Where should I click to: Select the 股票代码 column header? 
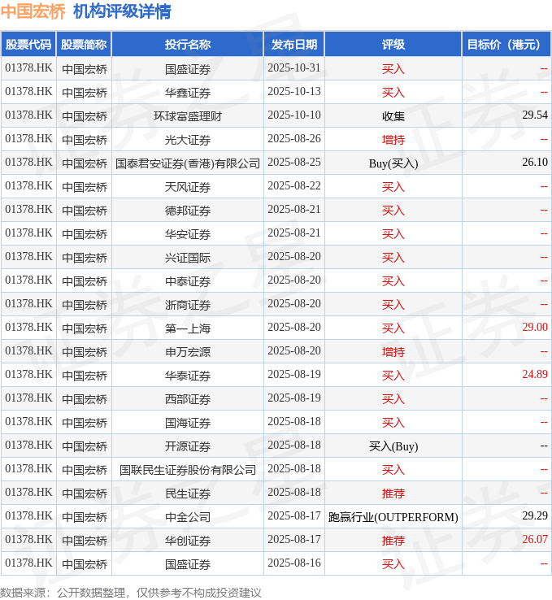28,45
